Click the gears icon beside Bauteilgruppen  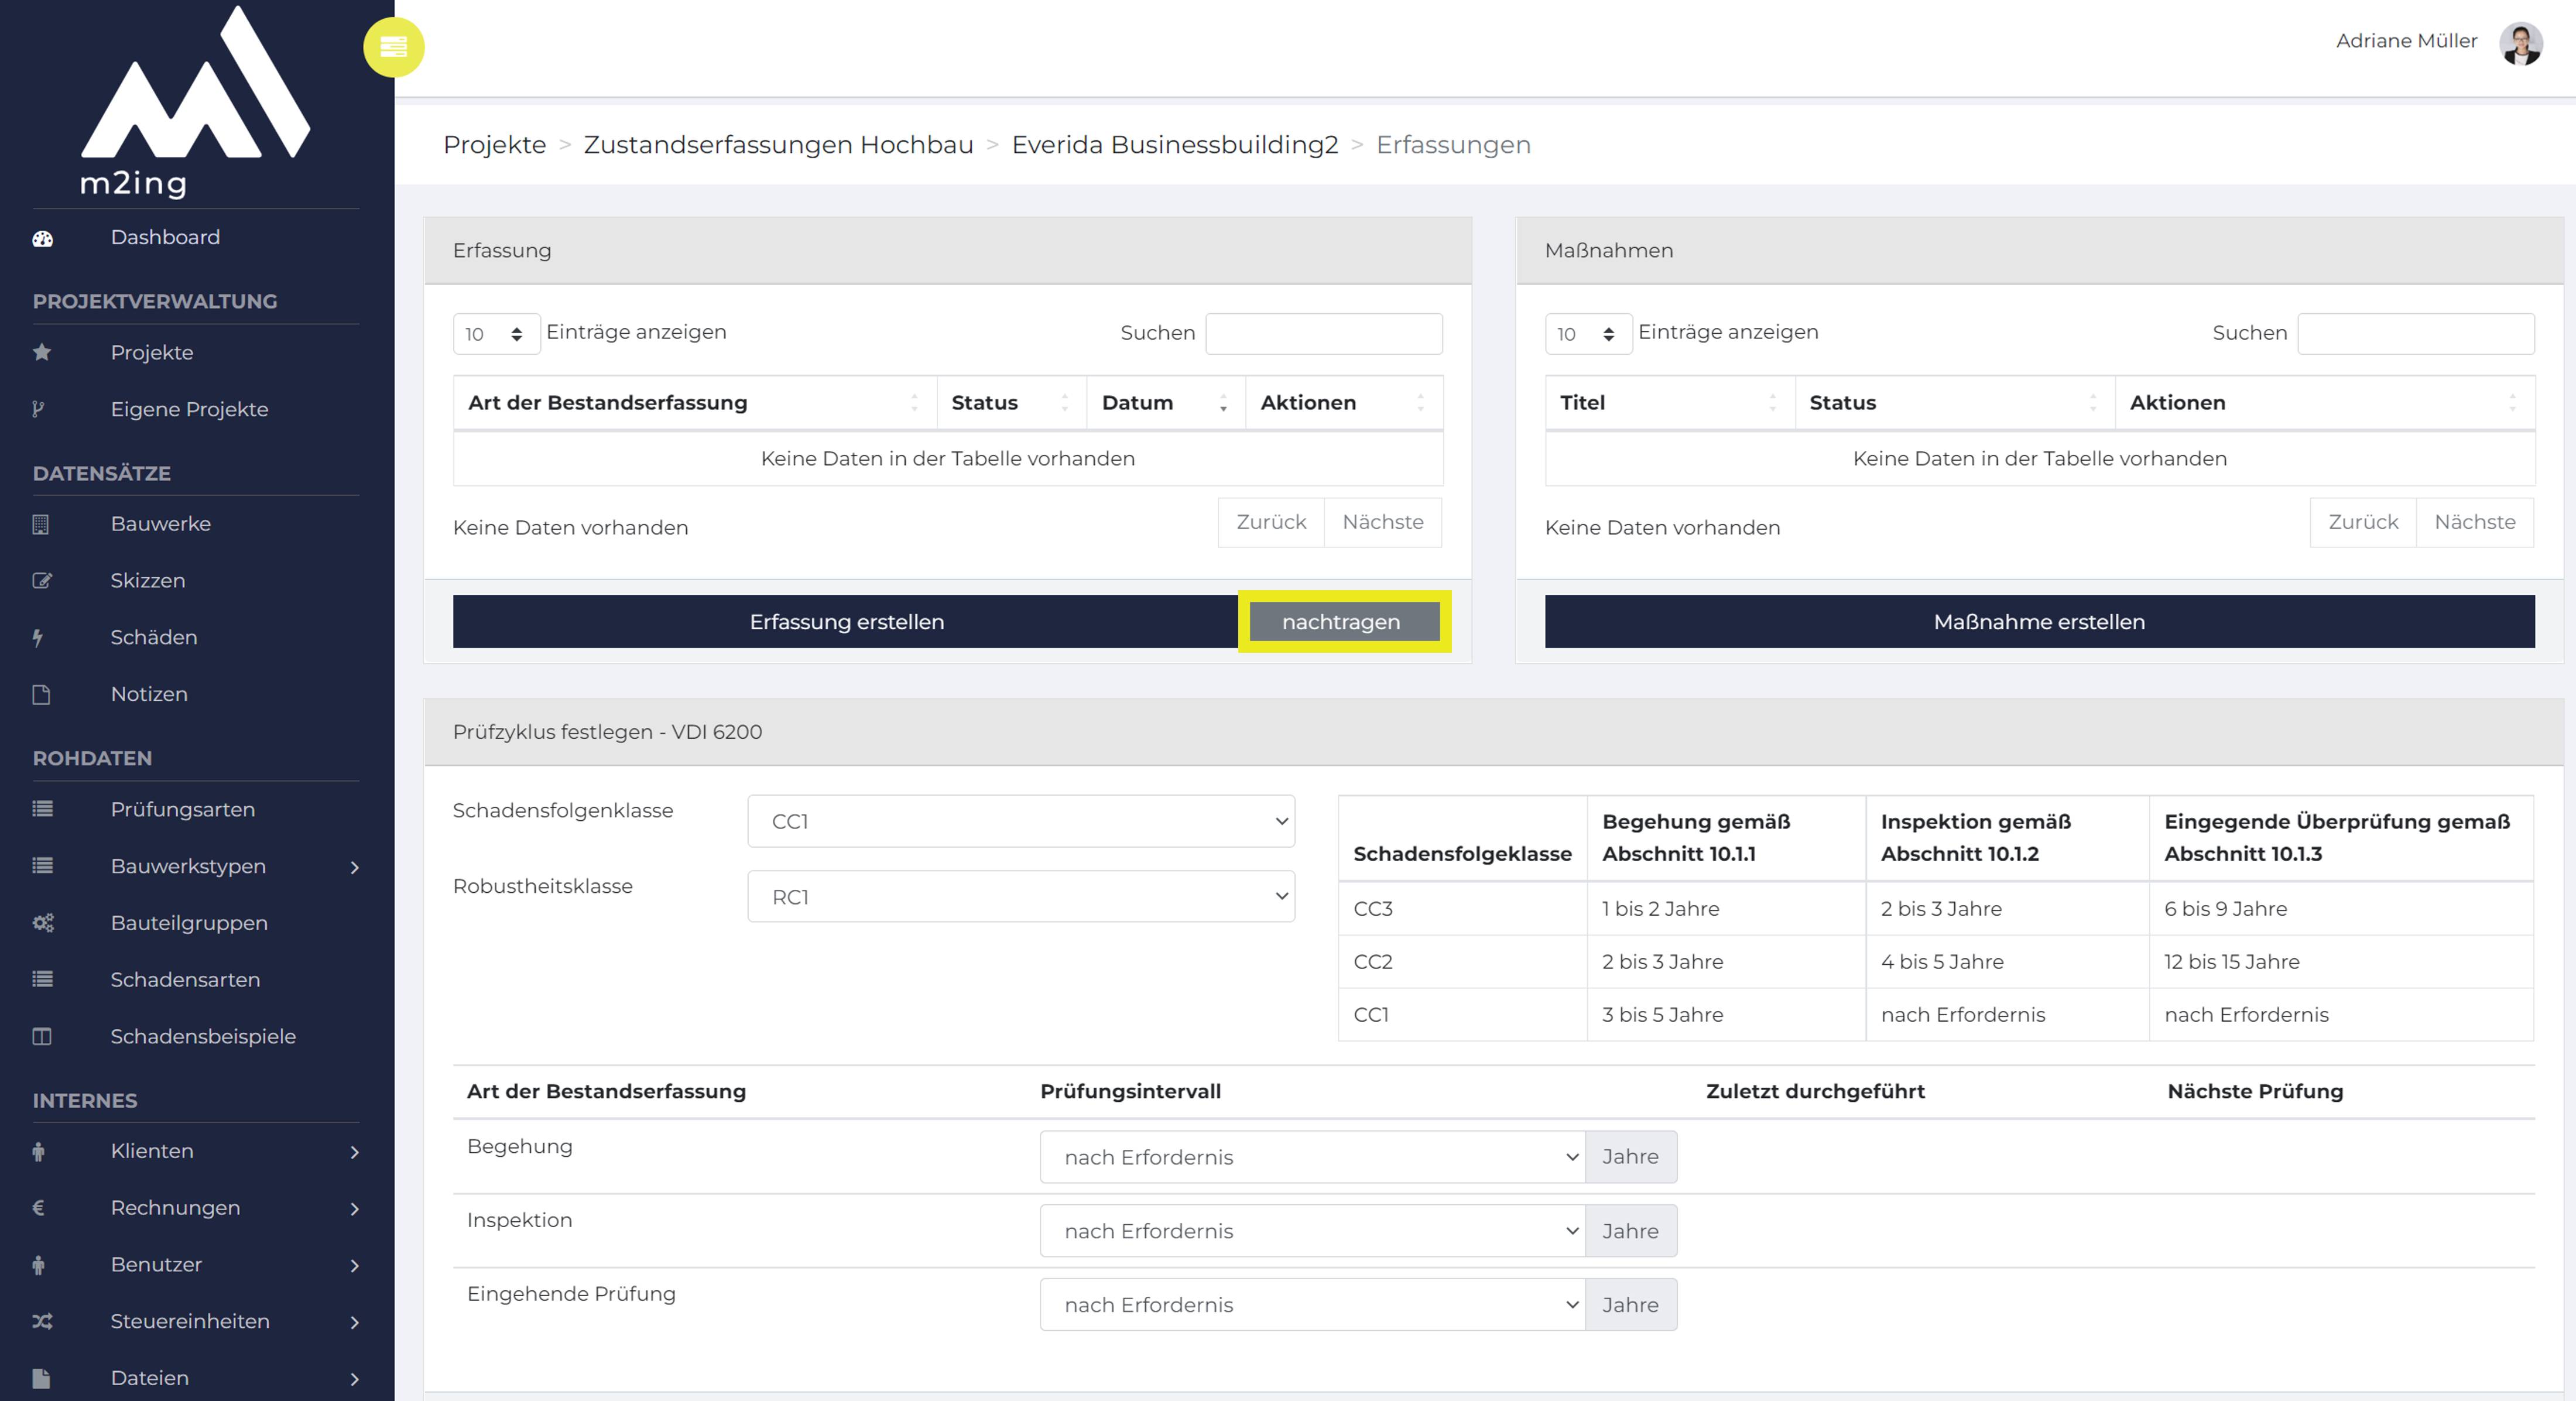click(43, 923)
